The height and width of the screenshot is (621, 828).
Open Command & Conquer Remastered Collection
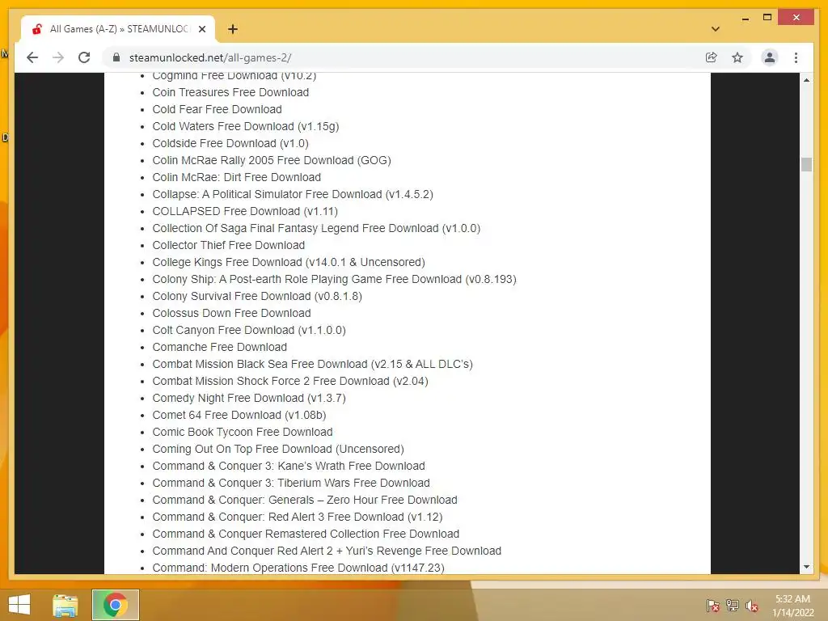[306, 534]
